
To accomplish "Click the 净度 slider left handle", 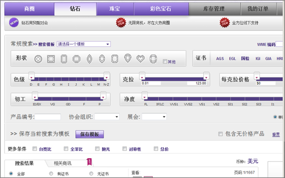I will tap(145, 95).
